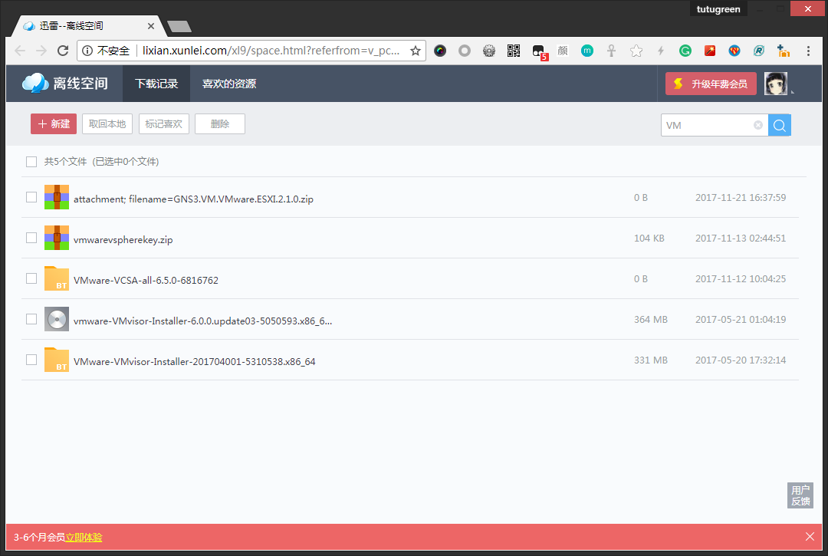Switch to 喜欢的资源 tab
This screenshot has width=828, height=556.
[x=229, y=84]
